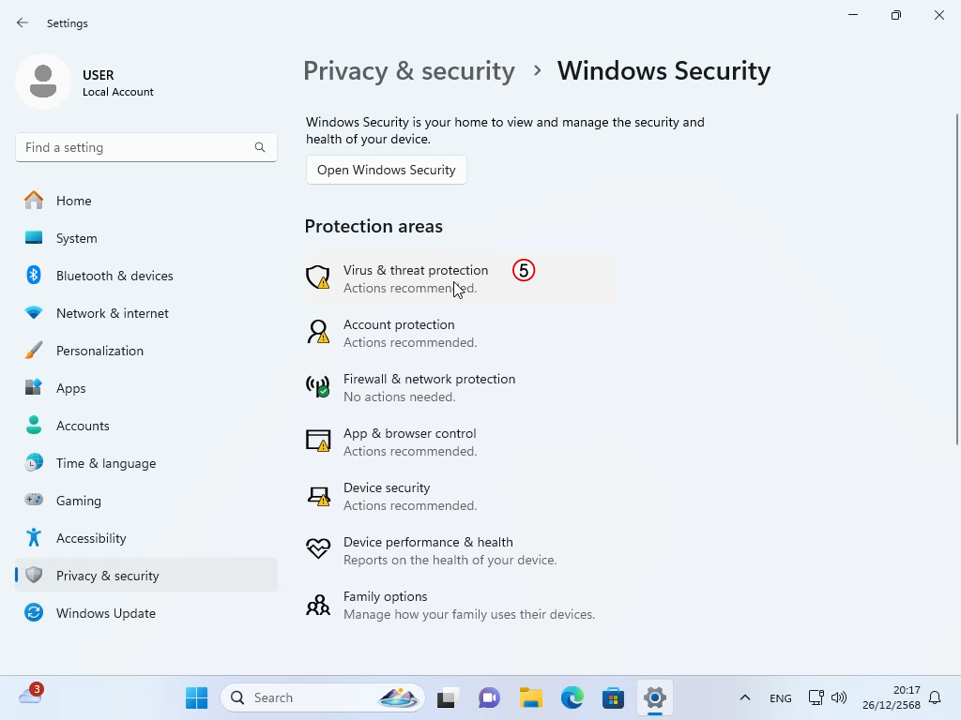Open the ENG language switcher in taskbar
The height and width of the screenshot is (720, 961).
tap(780, 698)
